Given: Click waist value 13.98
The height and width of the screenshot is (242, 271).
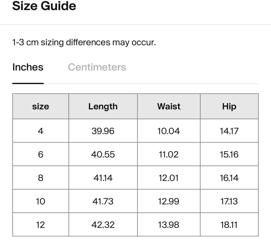Looking at the screenshot, I should click(x=169, y=225).
